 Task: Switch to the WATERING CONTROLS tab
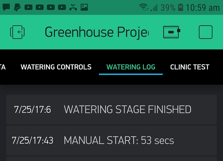[56, 67]
